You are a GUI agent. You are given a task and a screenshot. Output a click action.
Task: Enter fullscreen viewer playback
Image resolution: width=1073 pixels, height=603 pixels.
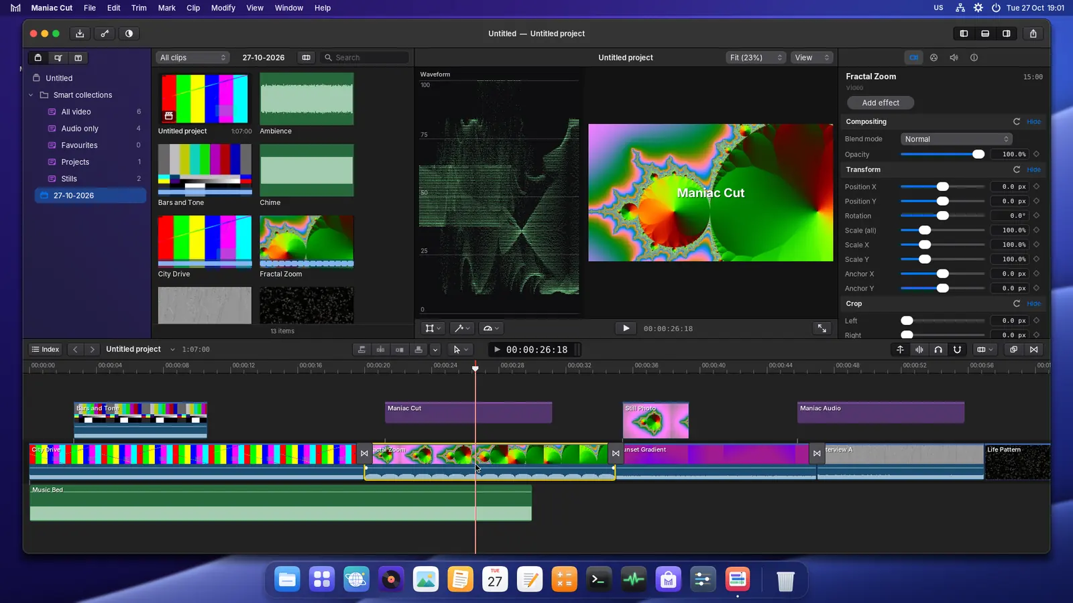click(822, 328)
